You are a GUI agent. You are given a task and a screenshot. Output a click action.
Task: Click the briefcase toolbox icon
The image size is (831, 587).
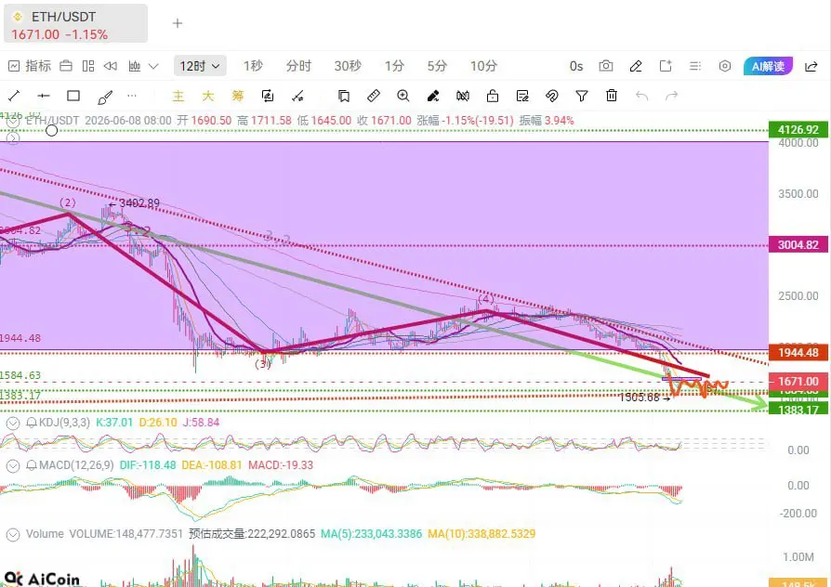66,66
